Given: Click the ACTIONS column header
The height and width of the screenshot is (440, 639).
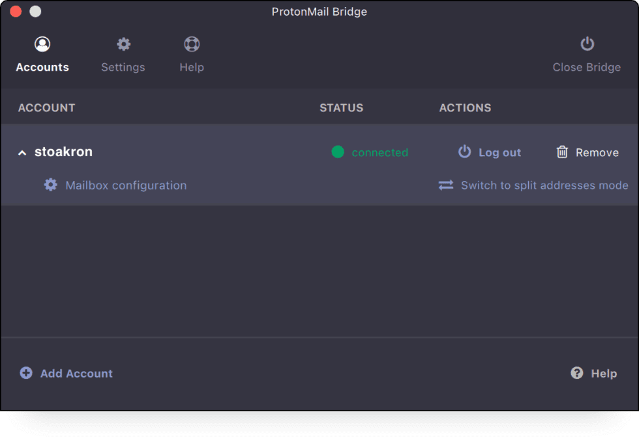Looking at the screenshot, I should (x=465, y=108).
